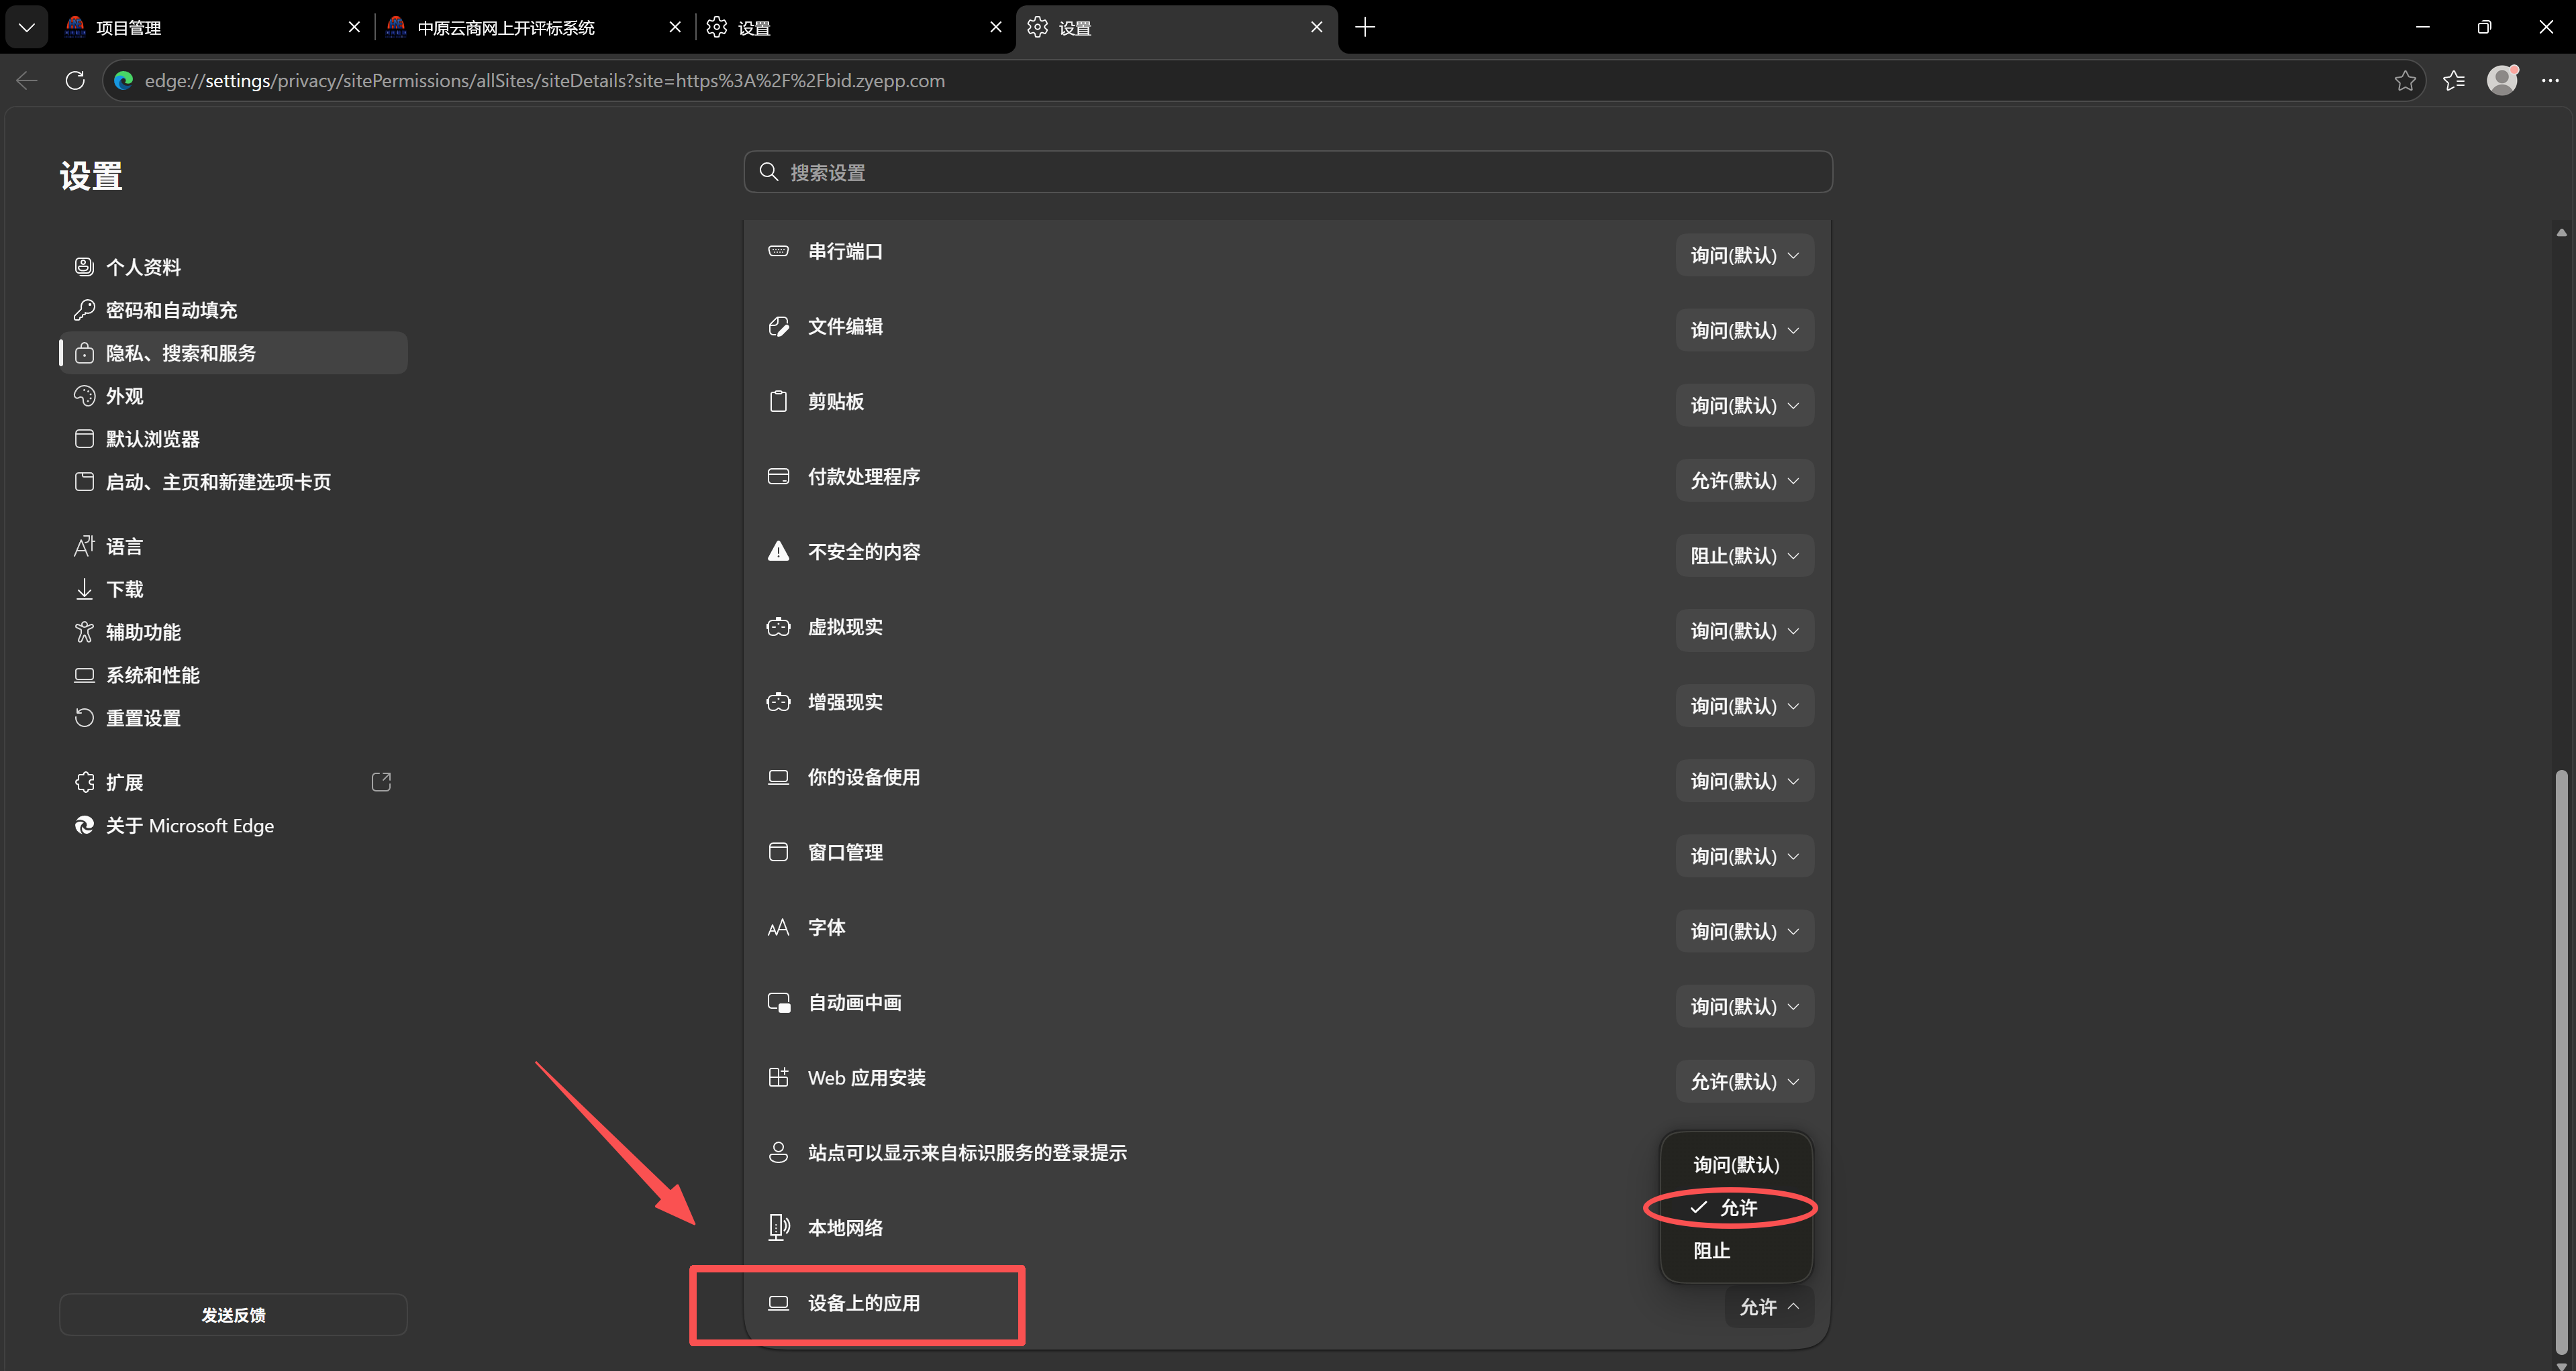Expand the 剪贴板 permission dropdown
Screen dimensions: 2576x1371
(x=1744, y=406)
